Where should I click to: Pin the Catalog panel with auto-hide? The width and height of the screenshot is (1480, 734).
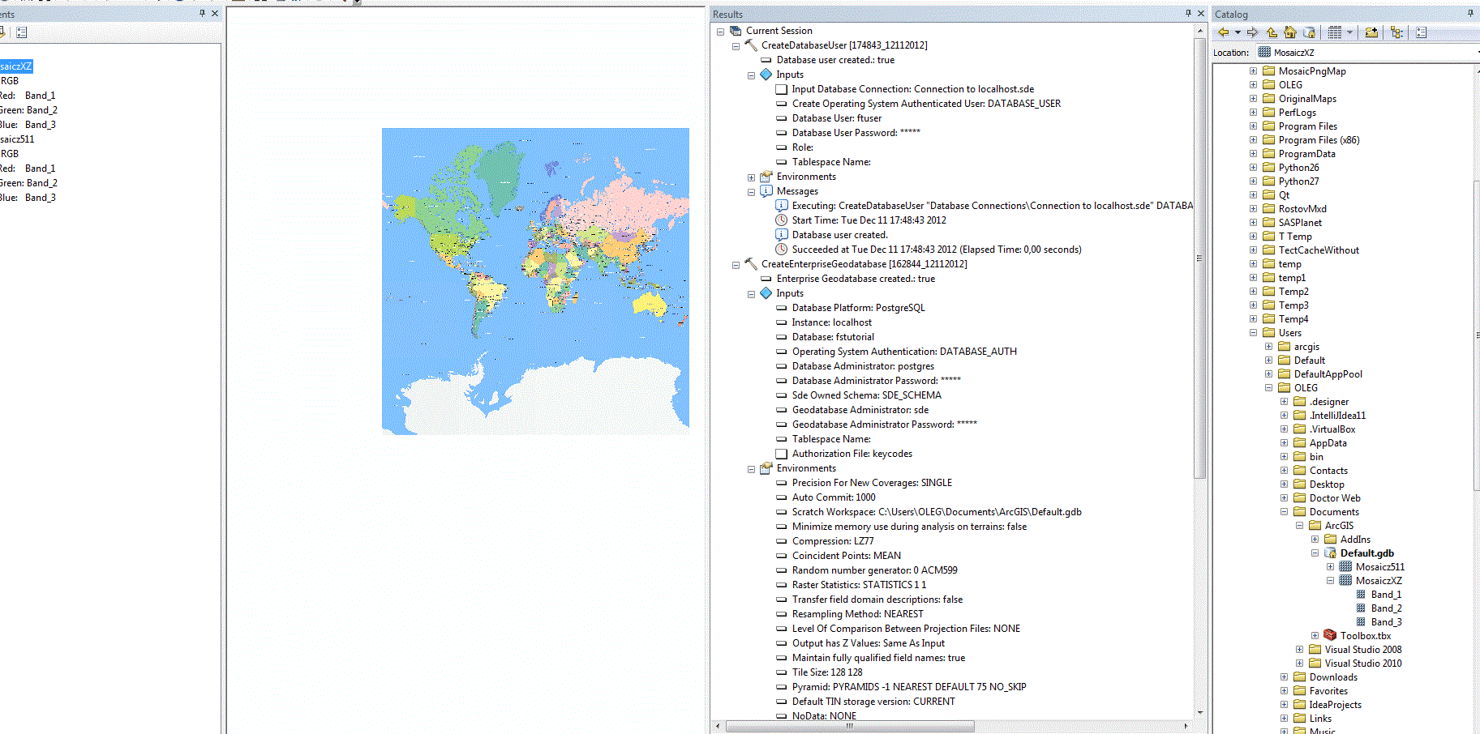pyautogui.click(x=1471, y=13)
